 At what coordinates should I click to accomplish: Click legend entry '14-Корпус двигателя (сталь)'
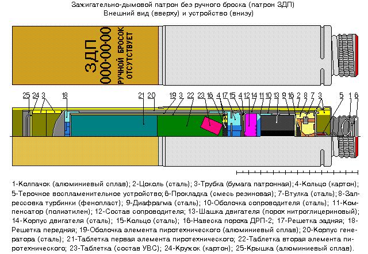tap(62, 221)
